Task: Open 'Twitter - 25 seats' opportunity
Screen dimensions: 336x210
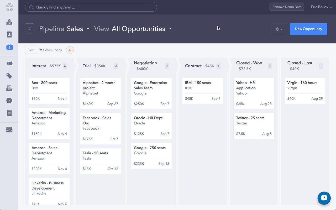Action: (254, 126)
